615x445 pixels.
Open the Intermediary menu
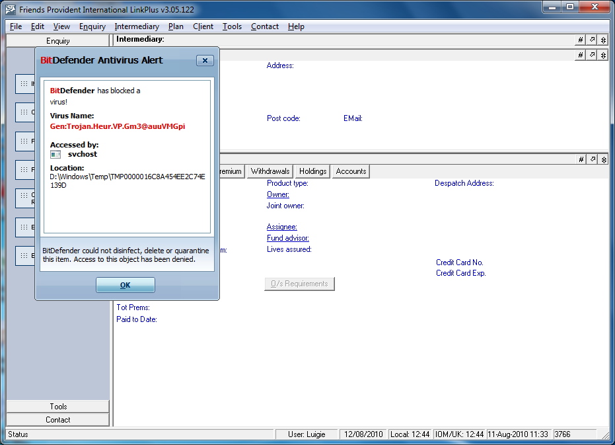tap(137, 26)
